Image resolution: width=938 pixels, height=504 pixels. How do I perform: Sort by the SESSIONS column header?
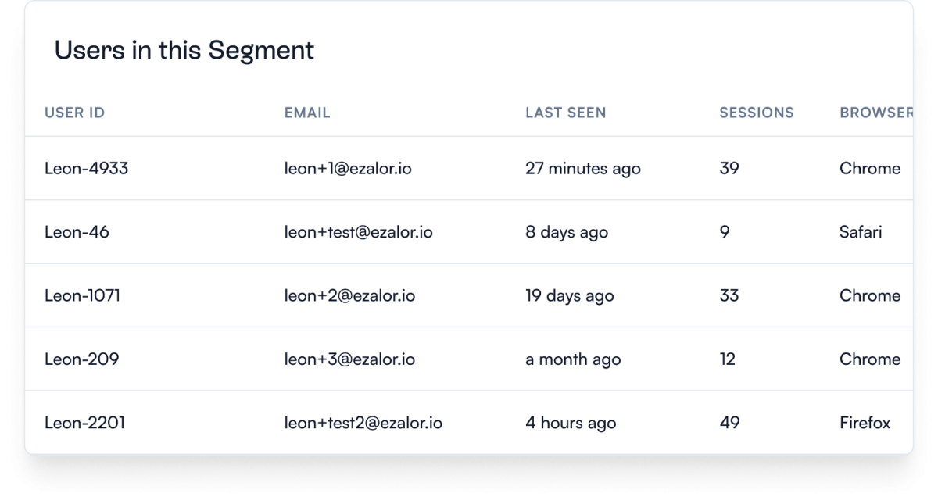(757, 113)
